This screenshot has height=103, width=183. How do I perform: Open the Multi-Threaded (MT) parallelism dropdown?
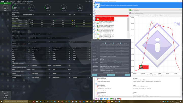(155, 10)
